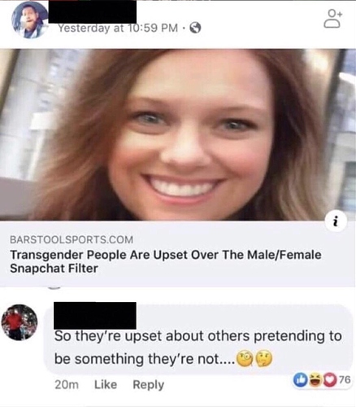Click the thinking face emoji in comment

[263, 359]
